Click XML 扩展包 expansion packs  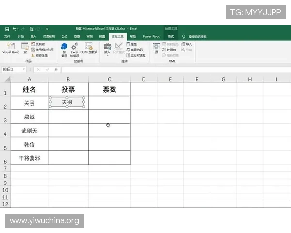[169, 50]
